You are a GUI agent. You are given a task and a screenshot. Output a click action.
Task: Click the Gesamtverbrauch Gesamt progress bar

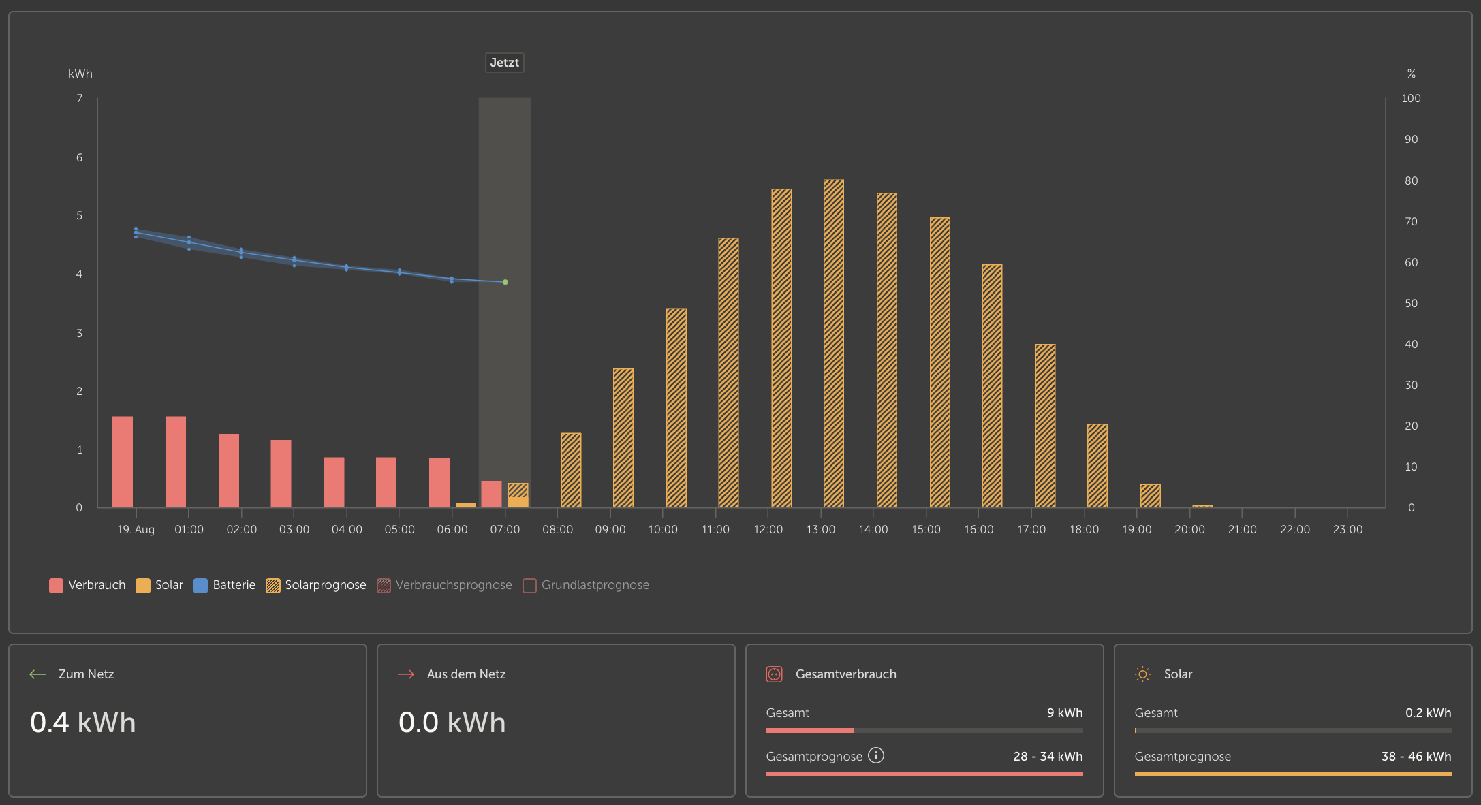(924, 731)
